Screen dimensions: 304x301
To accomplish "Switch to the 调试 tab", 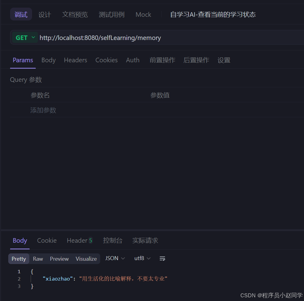I will [x=21, y=14].
